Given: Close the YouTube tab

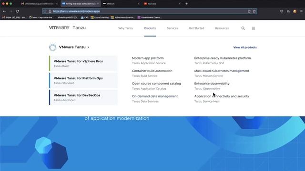Looking at the screenshot, I should pyautogui.click(x=180, y=3).
